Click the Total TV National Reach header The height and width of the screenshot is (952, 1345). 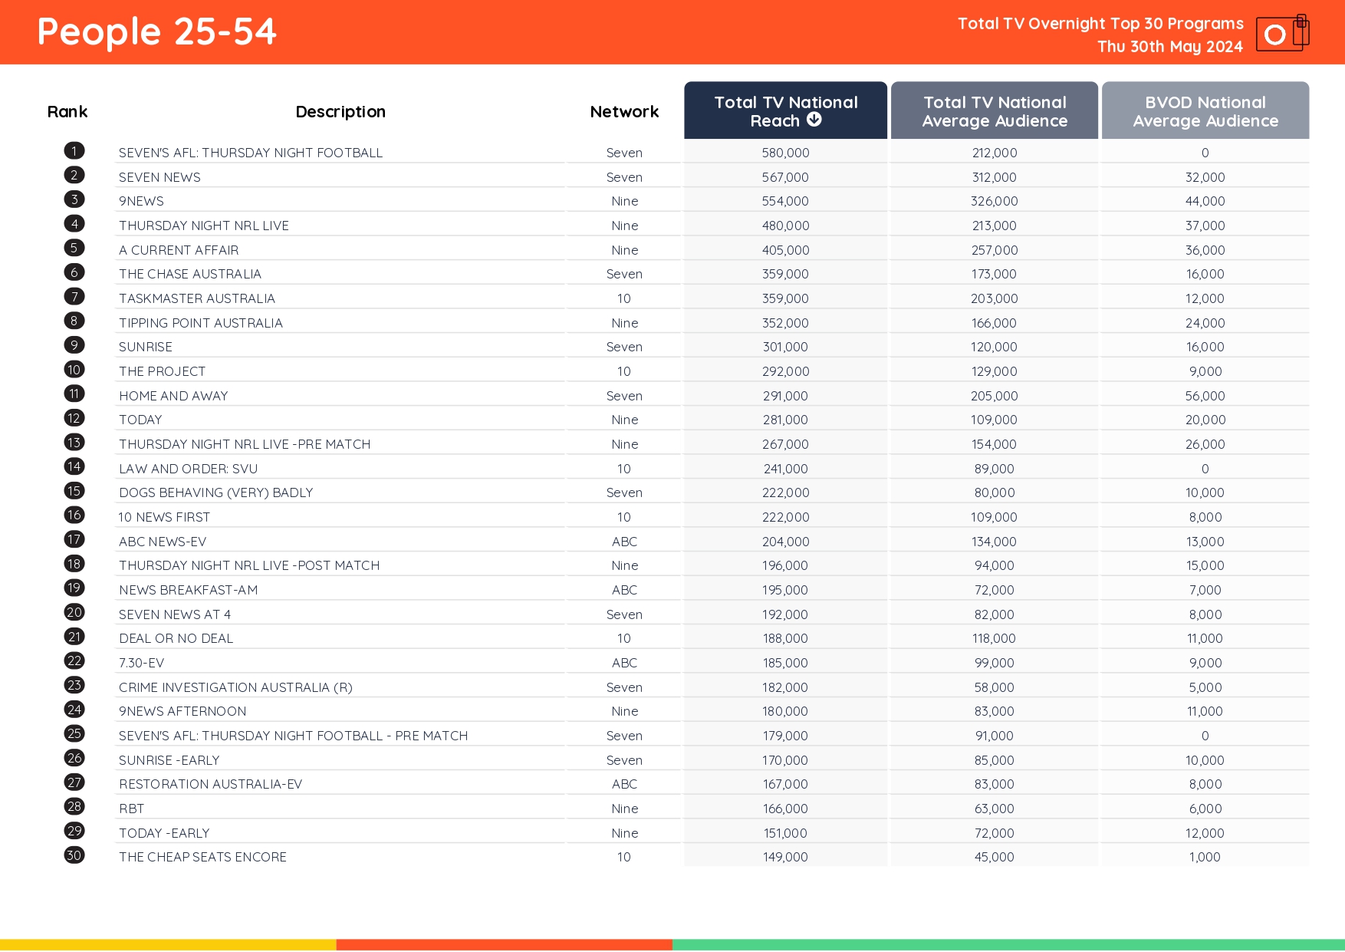(x=784, y=110)
